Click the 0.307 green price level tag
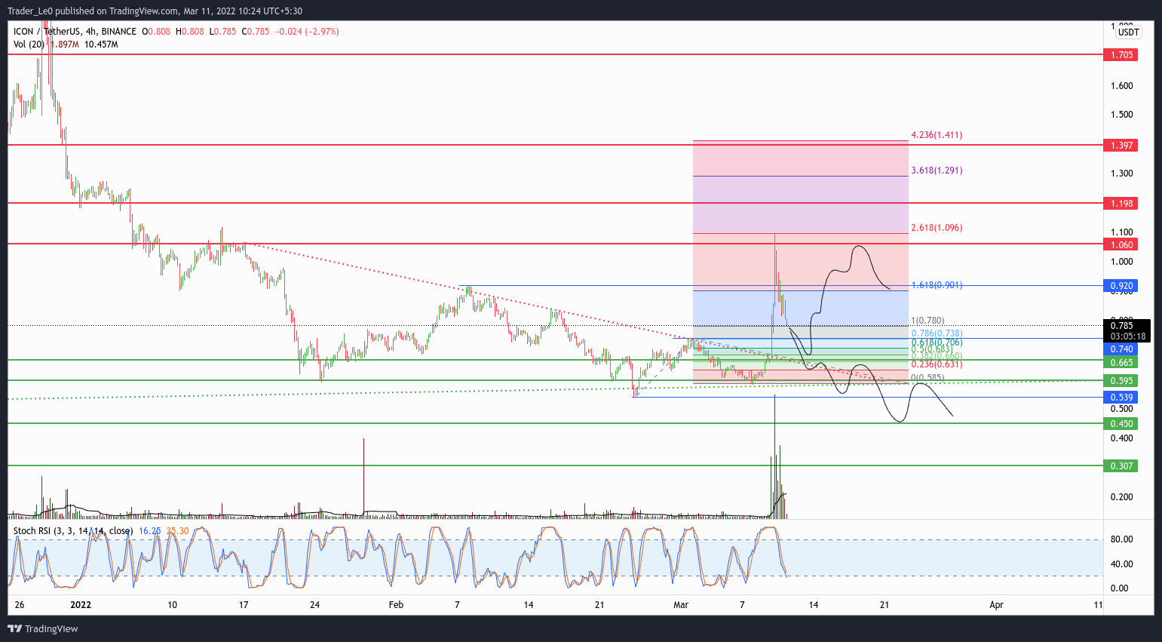Image resolution: width=1162 pixels, height=642 pixels. coord(1120,466)
